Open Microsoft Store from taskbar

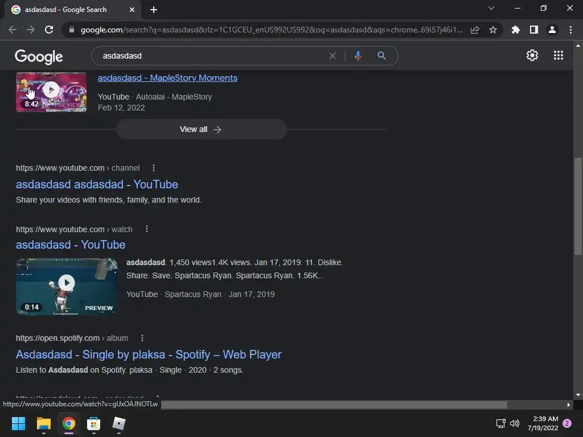pyautogui.click(x=94, y=423)
